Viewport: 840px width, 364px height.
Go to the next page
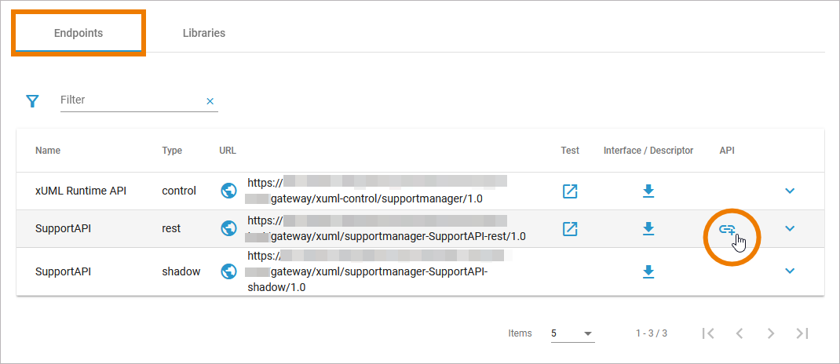point(771,333)
